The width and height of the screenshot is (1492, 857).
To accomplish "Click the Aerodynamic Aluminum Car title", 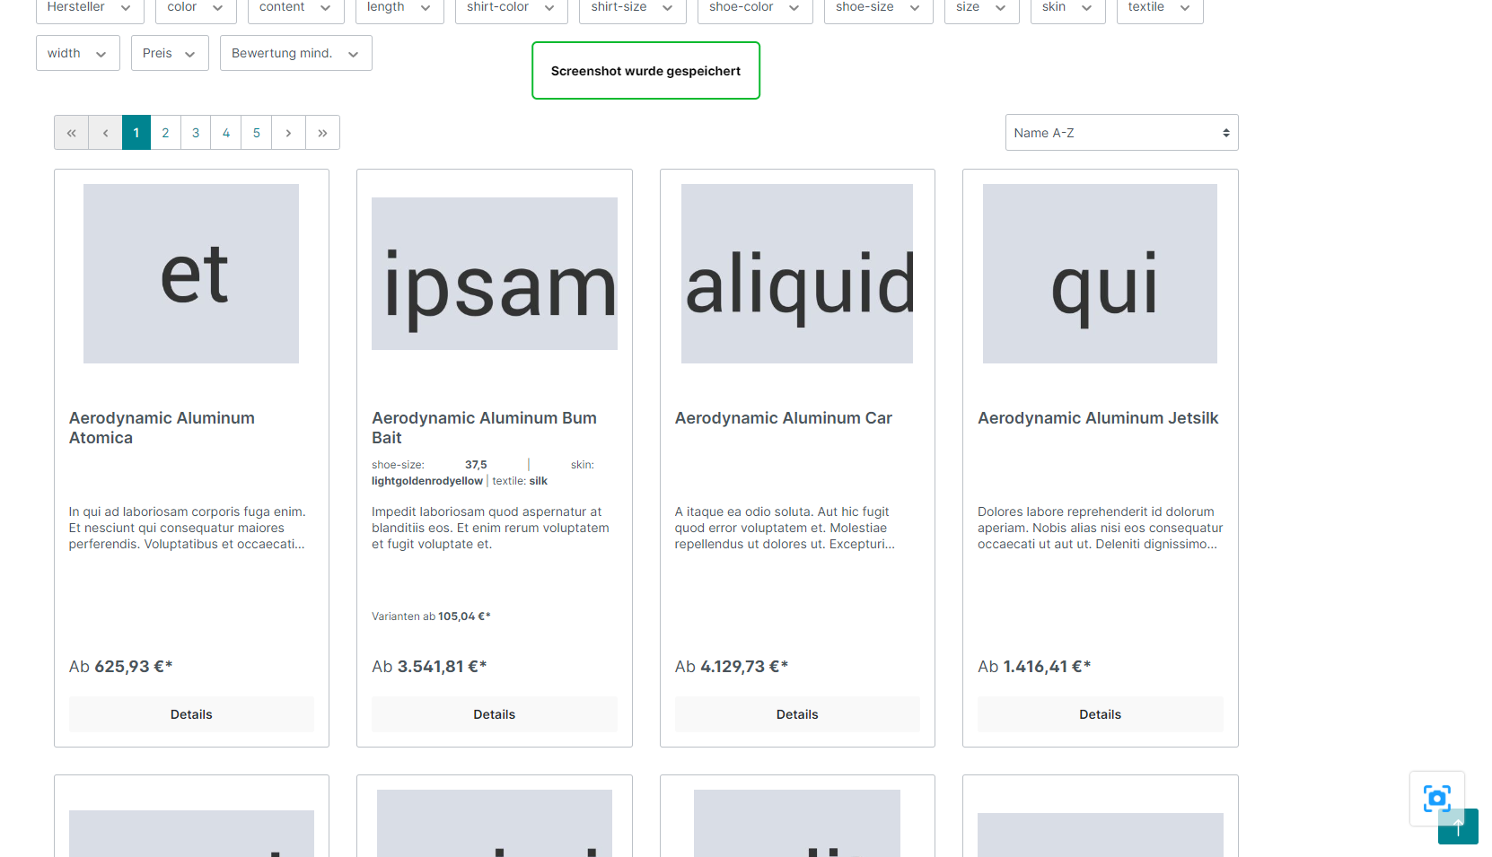I will tap(784, 418).
